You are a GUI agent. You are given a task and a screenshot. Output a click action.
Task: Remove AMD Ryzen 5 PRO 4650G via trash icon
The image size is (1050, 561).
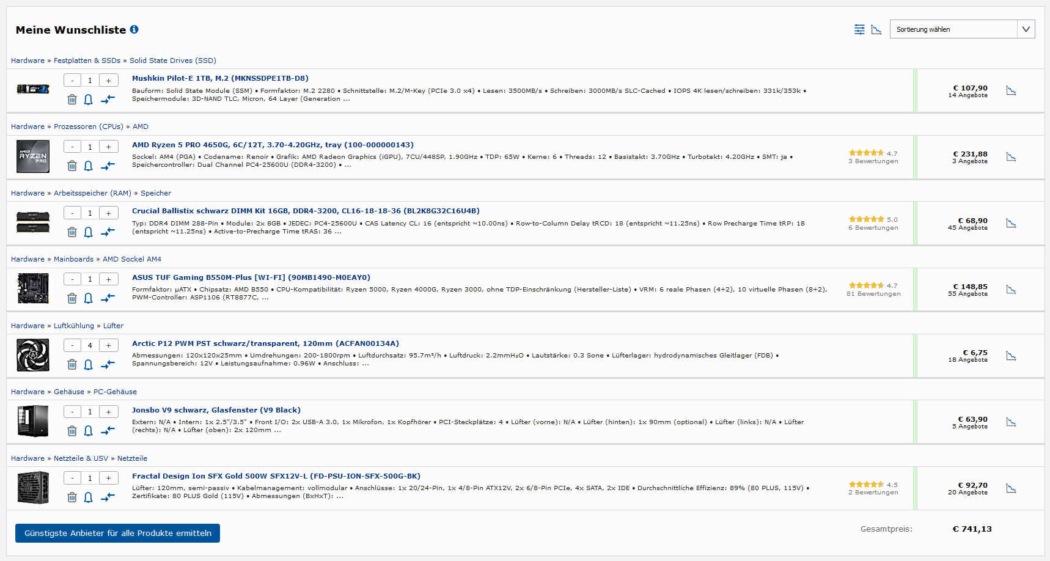pos(72,166)
